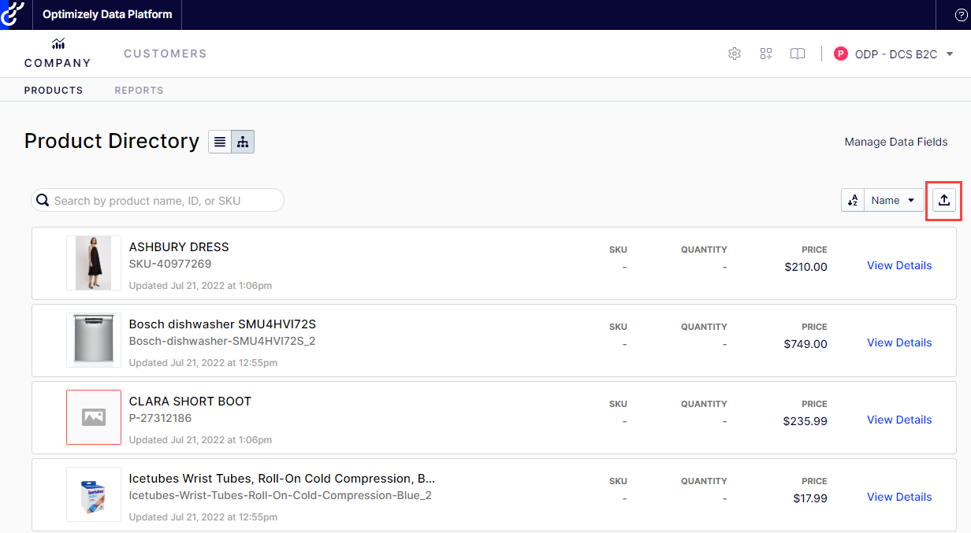
Task: Open the help question mark icon
Action: [x=961, y=15]
